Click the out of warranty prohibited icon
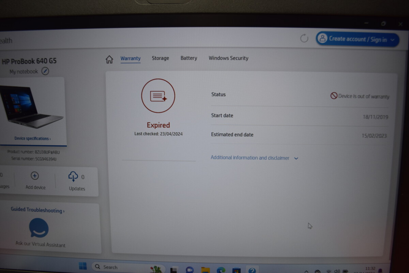The width and height of the screenshot is (409, 273). click(x=334, y=96)
